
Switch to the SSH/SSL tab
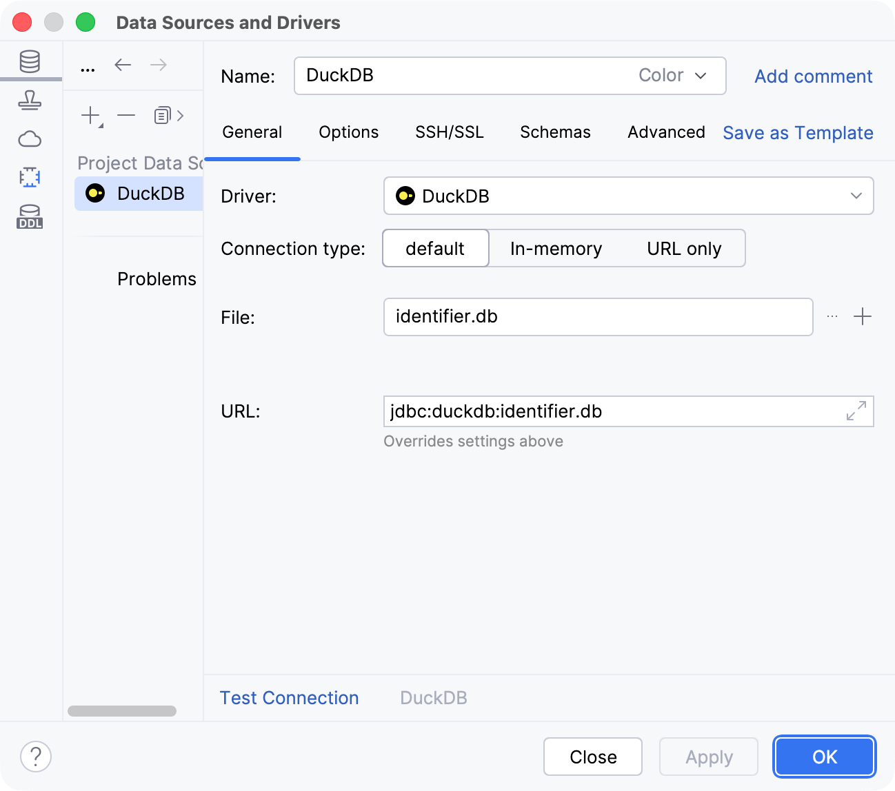[450, 132]
